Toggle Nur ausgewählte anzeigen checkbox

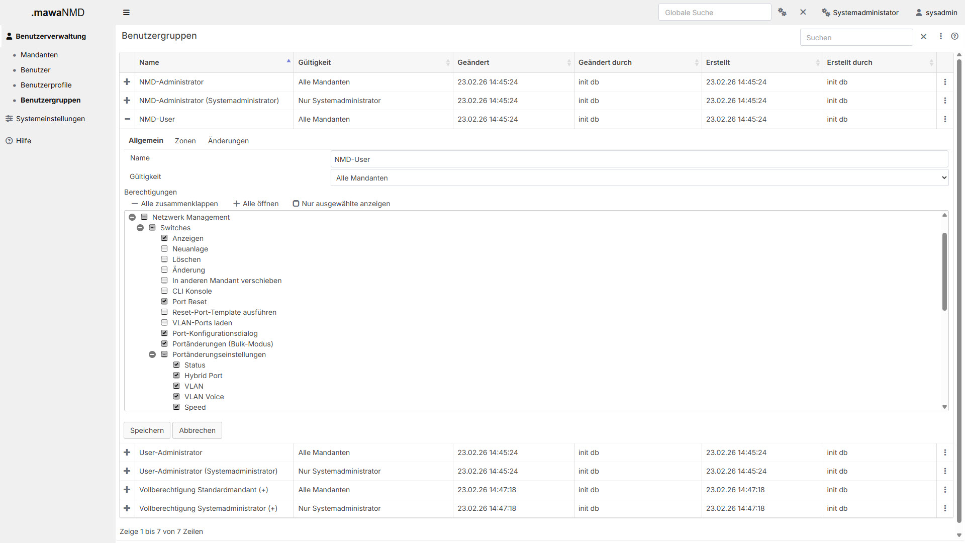tap(296, 204)
